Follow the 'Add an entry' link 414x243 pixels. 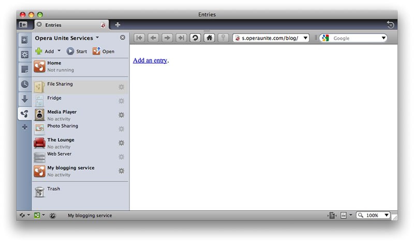150,60
